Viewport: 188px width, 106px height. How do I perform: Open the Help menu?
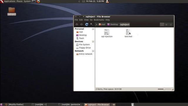pos(108,20)
